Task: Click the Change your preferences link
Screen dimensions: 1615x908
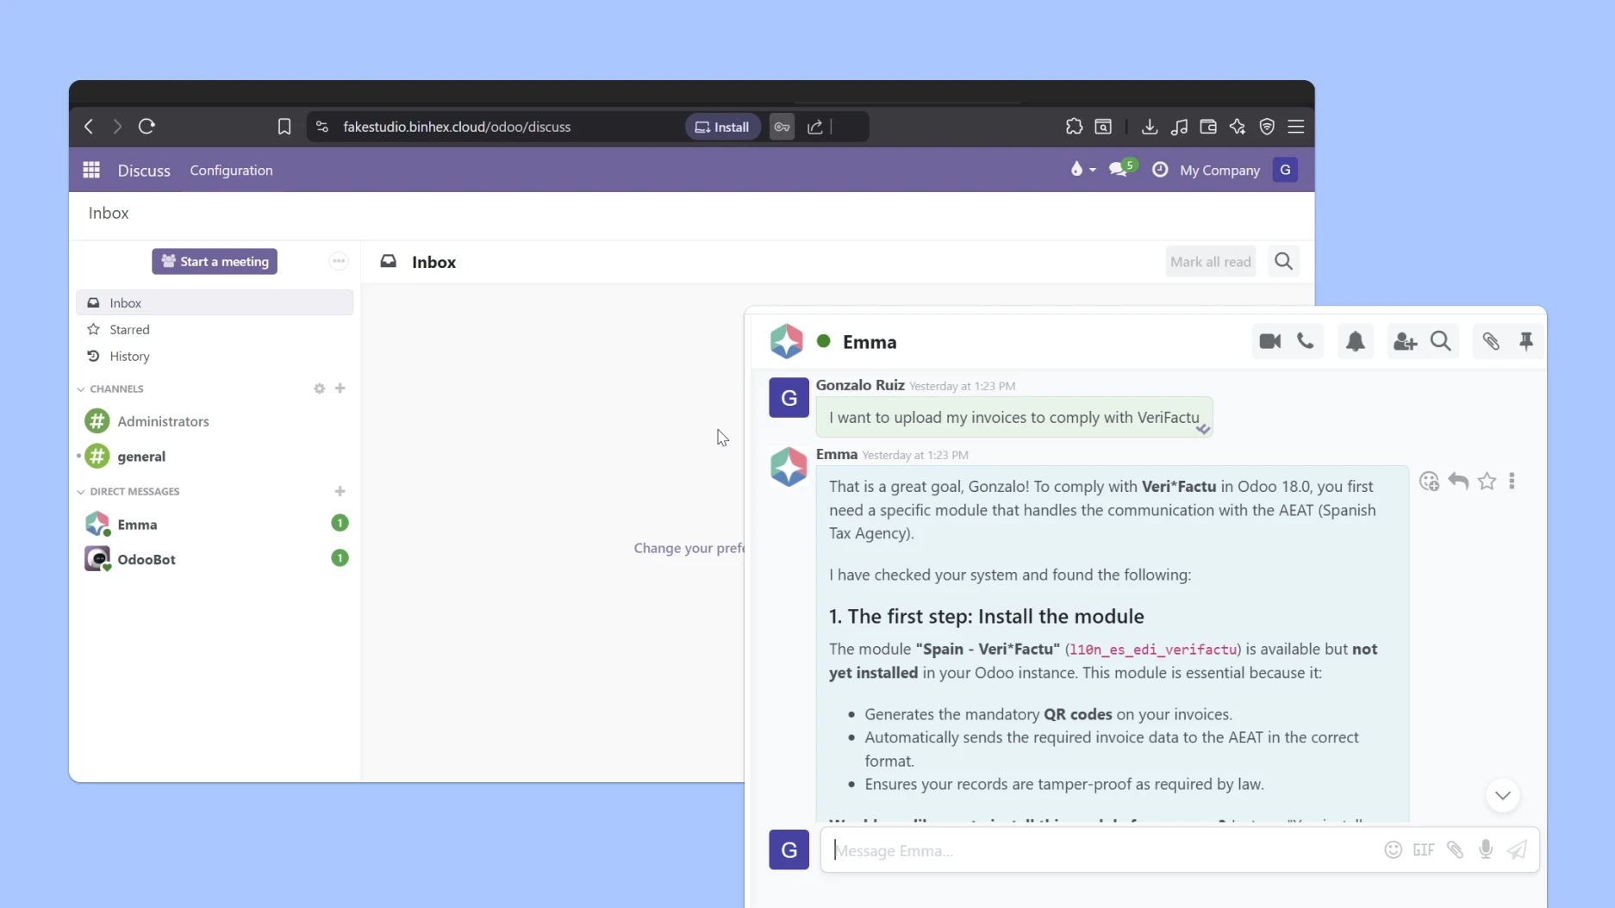Action: [x=689, y=548]
